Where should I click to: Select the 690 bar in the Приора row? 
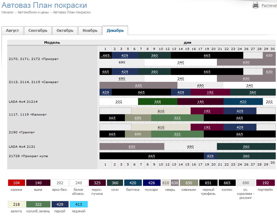122,62
